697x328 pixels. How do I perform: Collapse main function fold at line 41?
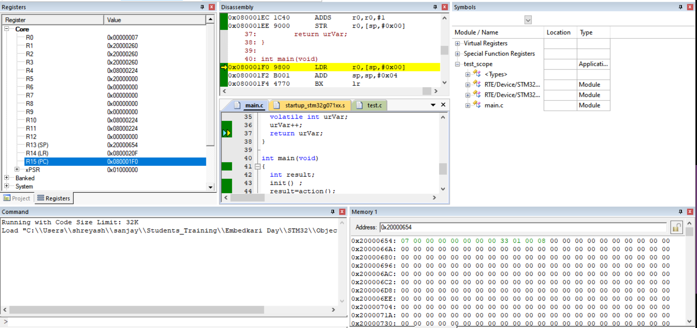(258, 167)
